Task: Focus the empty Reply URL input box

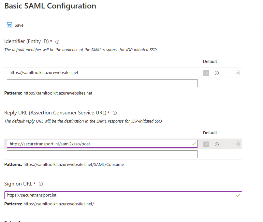Action: [102, 154]
